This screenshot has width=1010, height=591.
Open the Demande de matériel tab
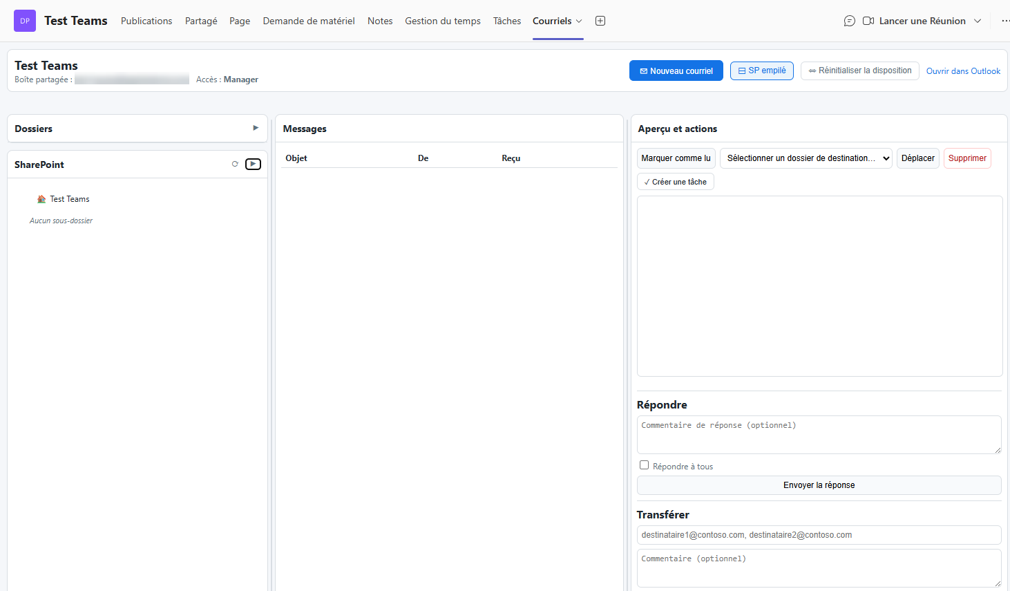tap(309, 21)
